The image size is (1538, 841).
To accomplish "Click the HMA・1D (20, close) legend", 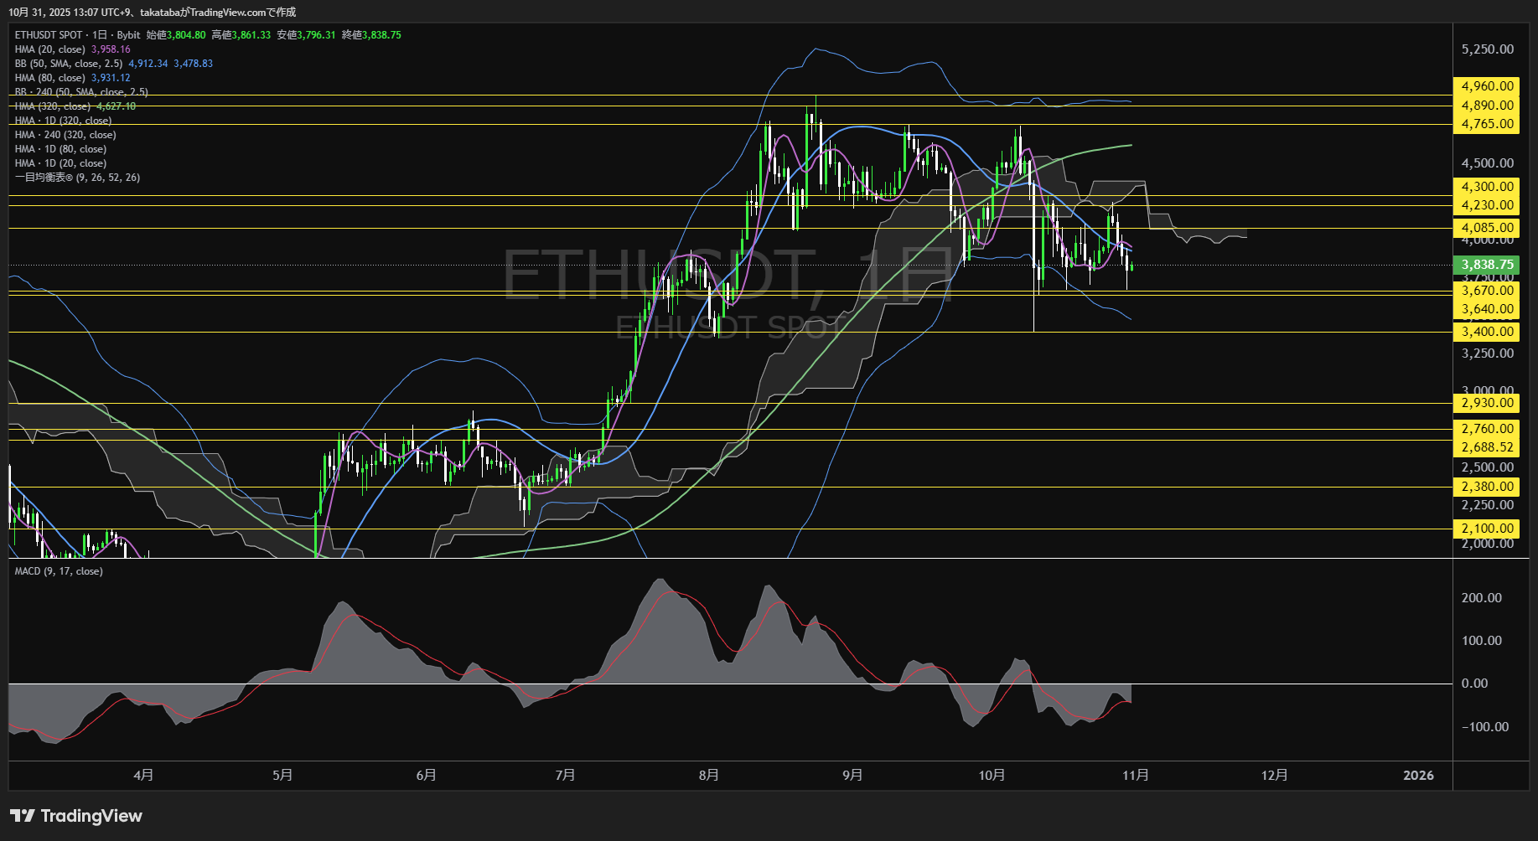I will click(60, 163).
